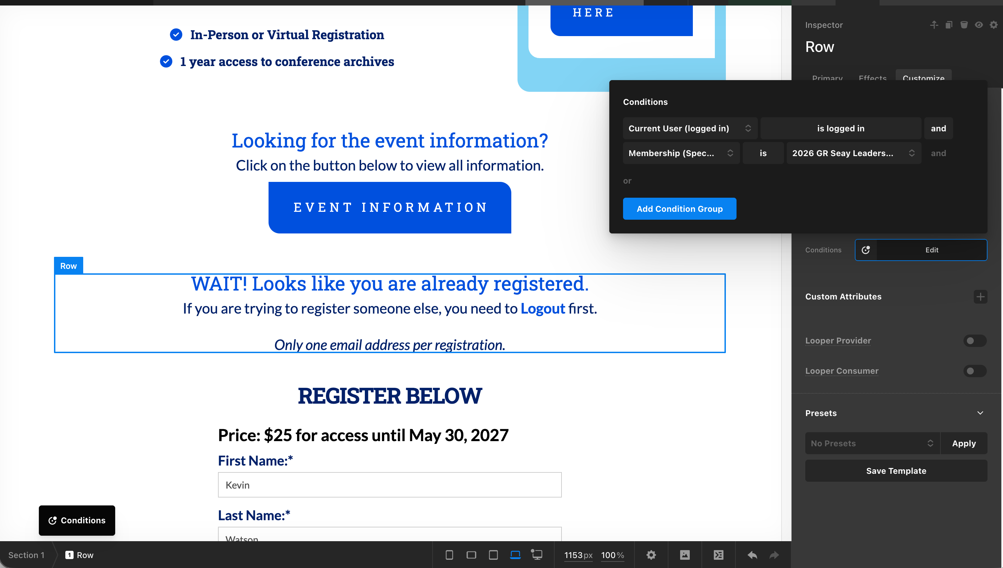The width and height of the screenshot is (1003, 568).
Task: Open the image manager icon in bottom bar
Action: click(685, 555)
